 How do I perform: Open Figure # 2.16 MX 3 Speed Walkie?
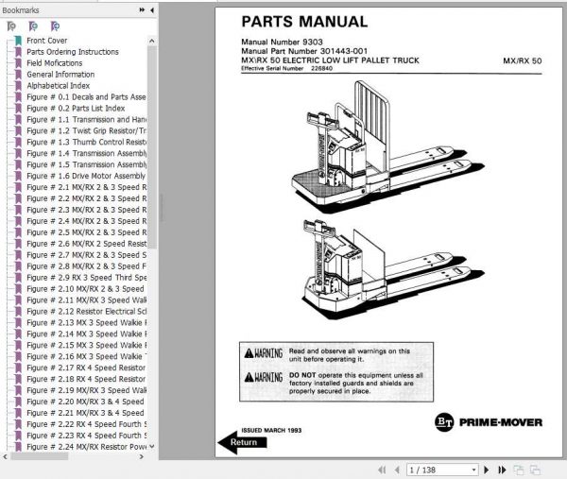[x=86, y=356]
